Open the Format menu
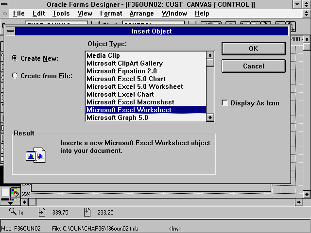 [111, 14]
